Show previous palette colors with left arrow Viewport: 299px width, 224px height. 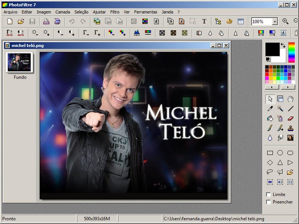pyautogui.click(x=272, y=87)
